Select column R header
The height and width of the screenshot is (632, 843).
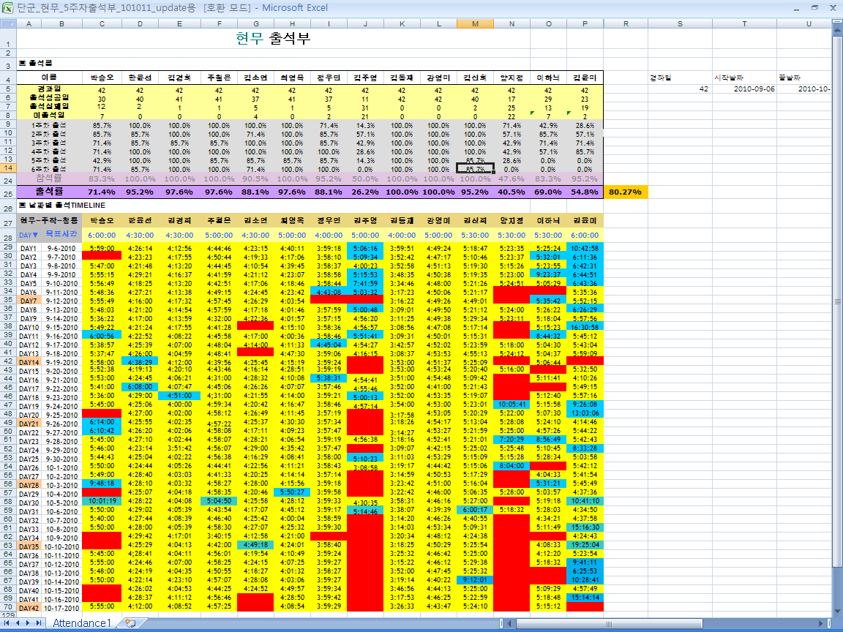(x=626, y=23)
